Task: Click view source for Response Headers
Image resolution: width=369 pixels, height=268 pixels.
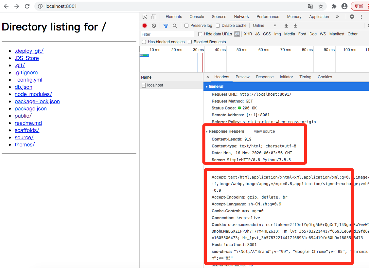Action: [264, 131]
